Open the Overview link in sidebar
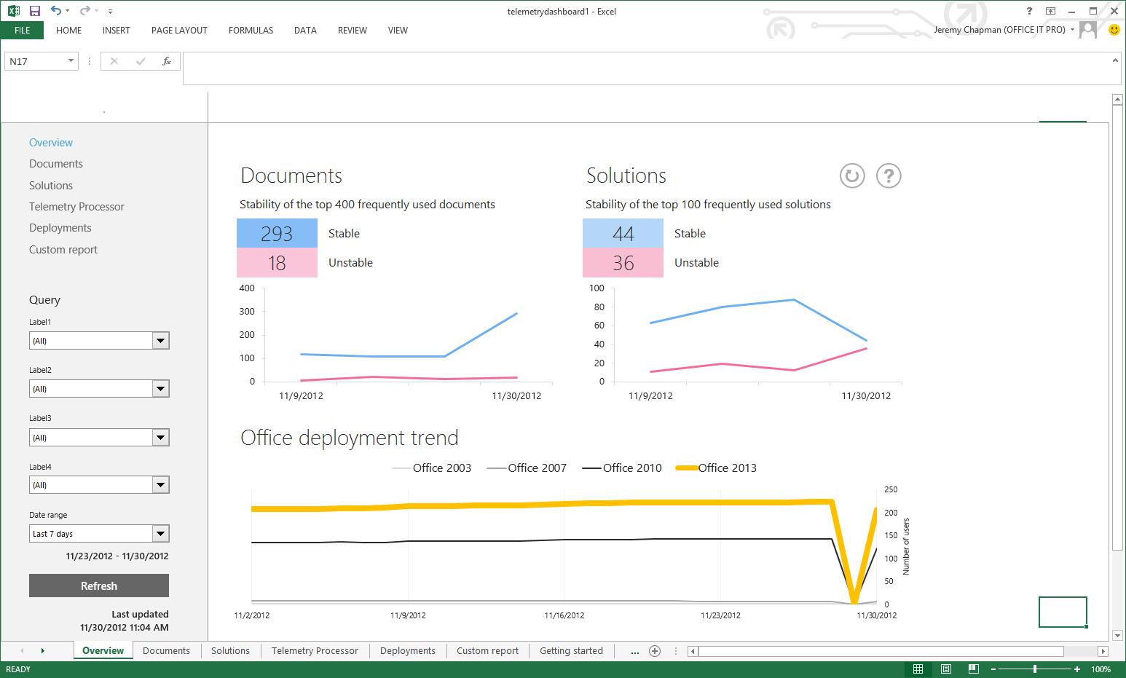The image size is (1126, 678). pos(51,143)
